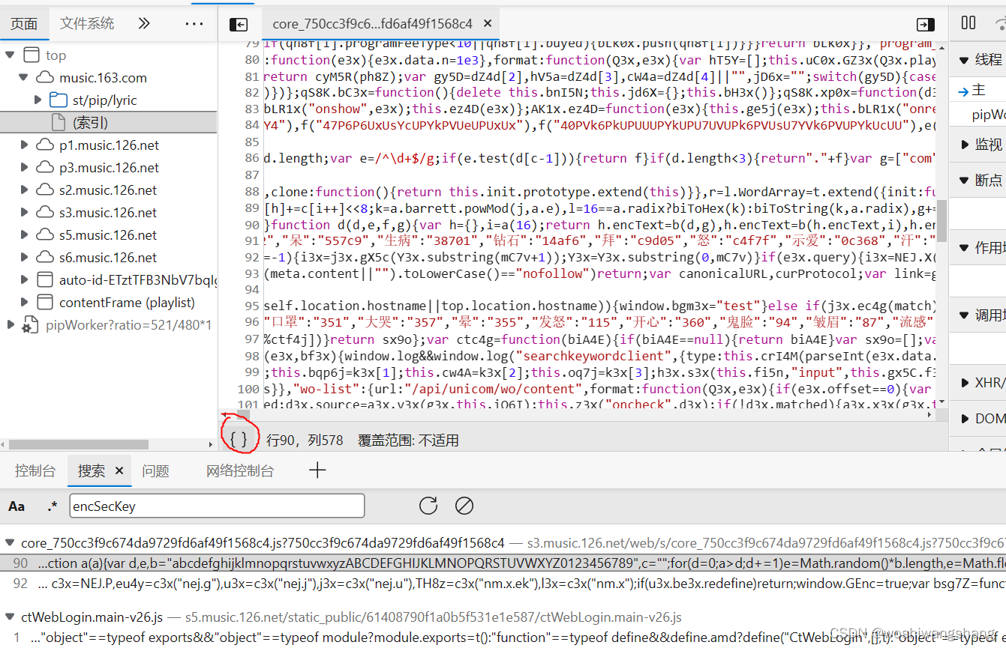Toggle the debugger sidebar icon at the top right
The height and width of the screenshot is (648, 1006).
coord(926,25)
